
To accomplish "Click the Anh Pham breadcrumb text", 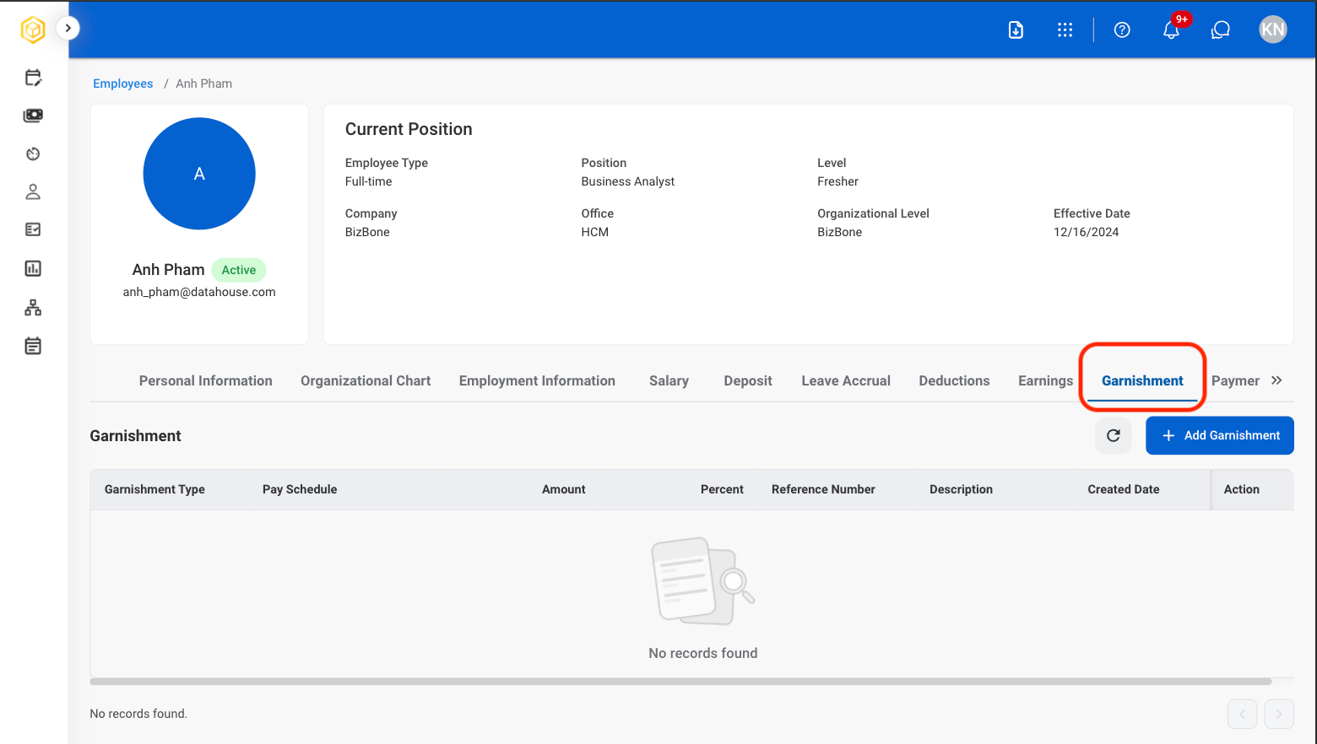I will 204,84.
